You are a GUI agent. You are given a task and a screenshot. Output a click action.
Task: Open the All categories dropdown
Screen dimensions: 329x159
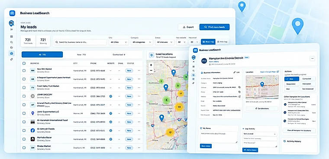tap(142, 42)
